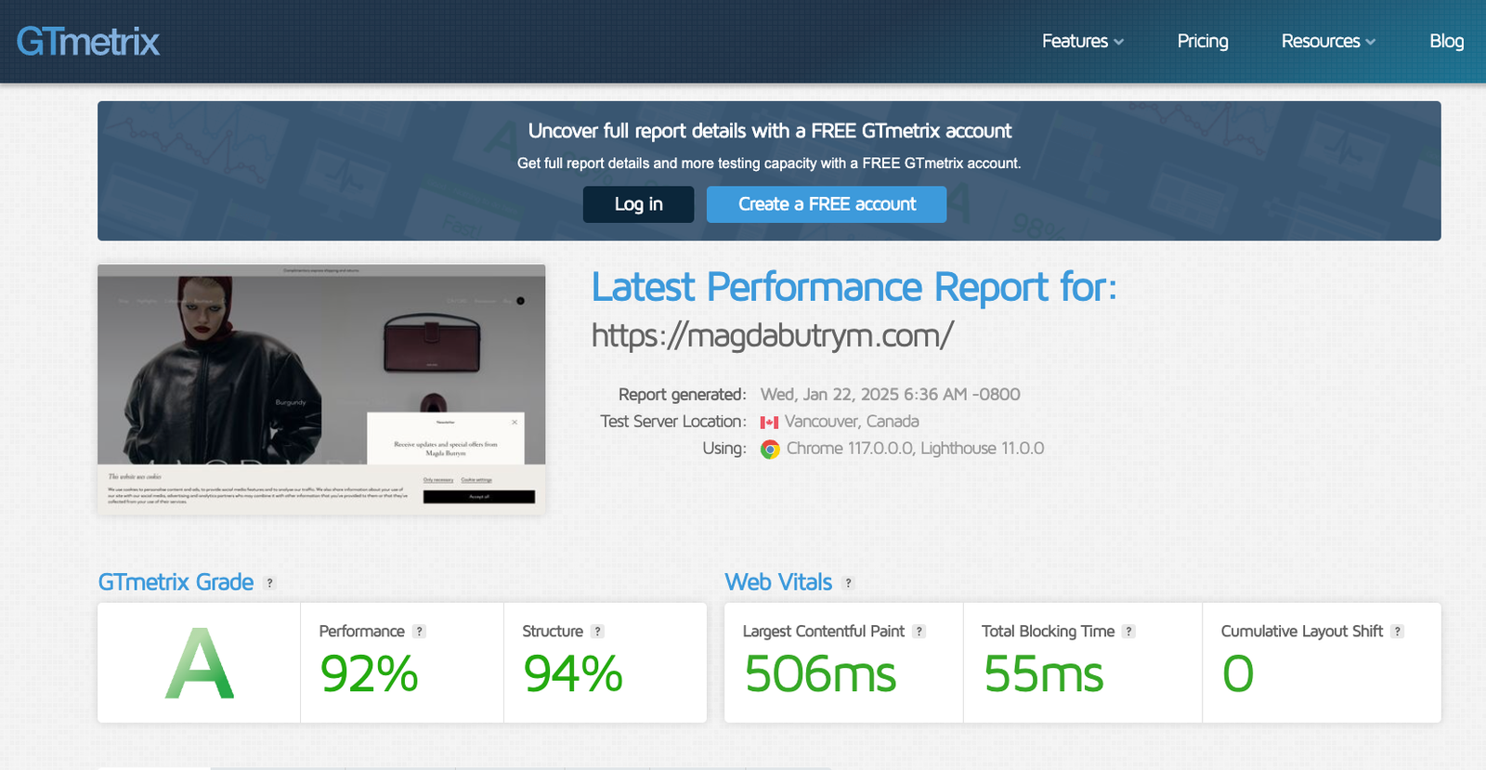The image size is (1486, 770).
Task: Click the Web Vitals heading
Action: (x=778, y=582)
